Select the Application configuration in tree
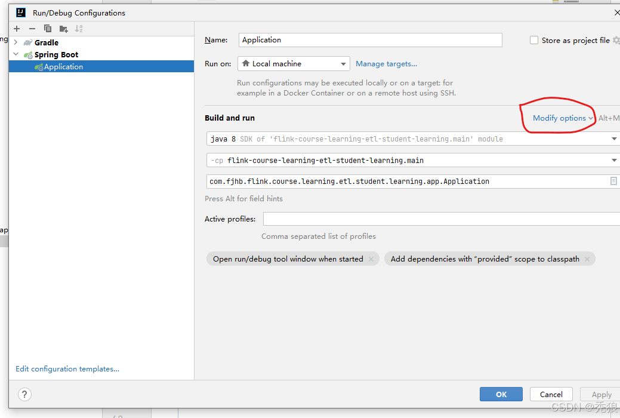The height and width of the screenshot is (418, 620). click(63, 67)
